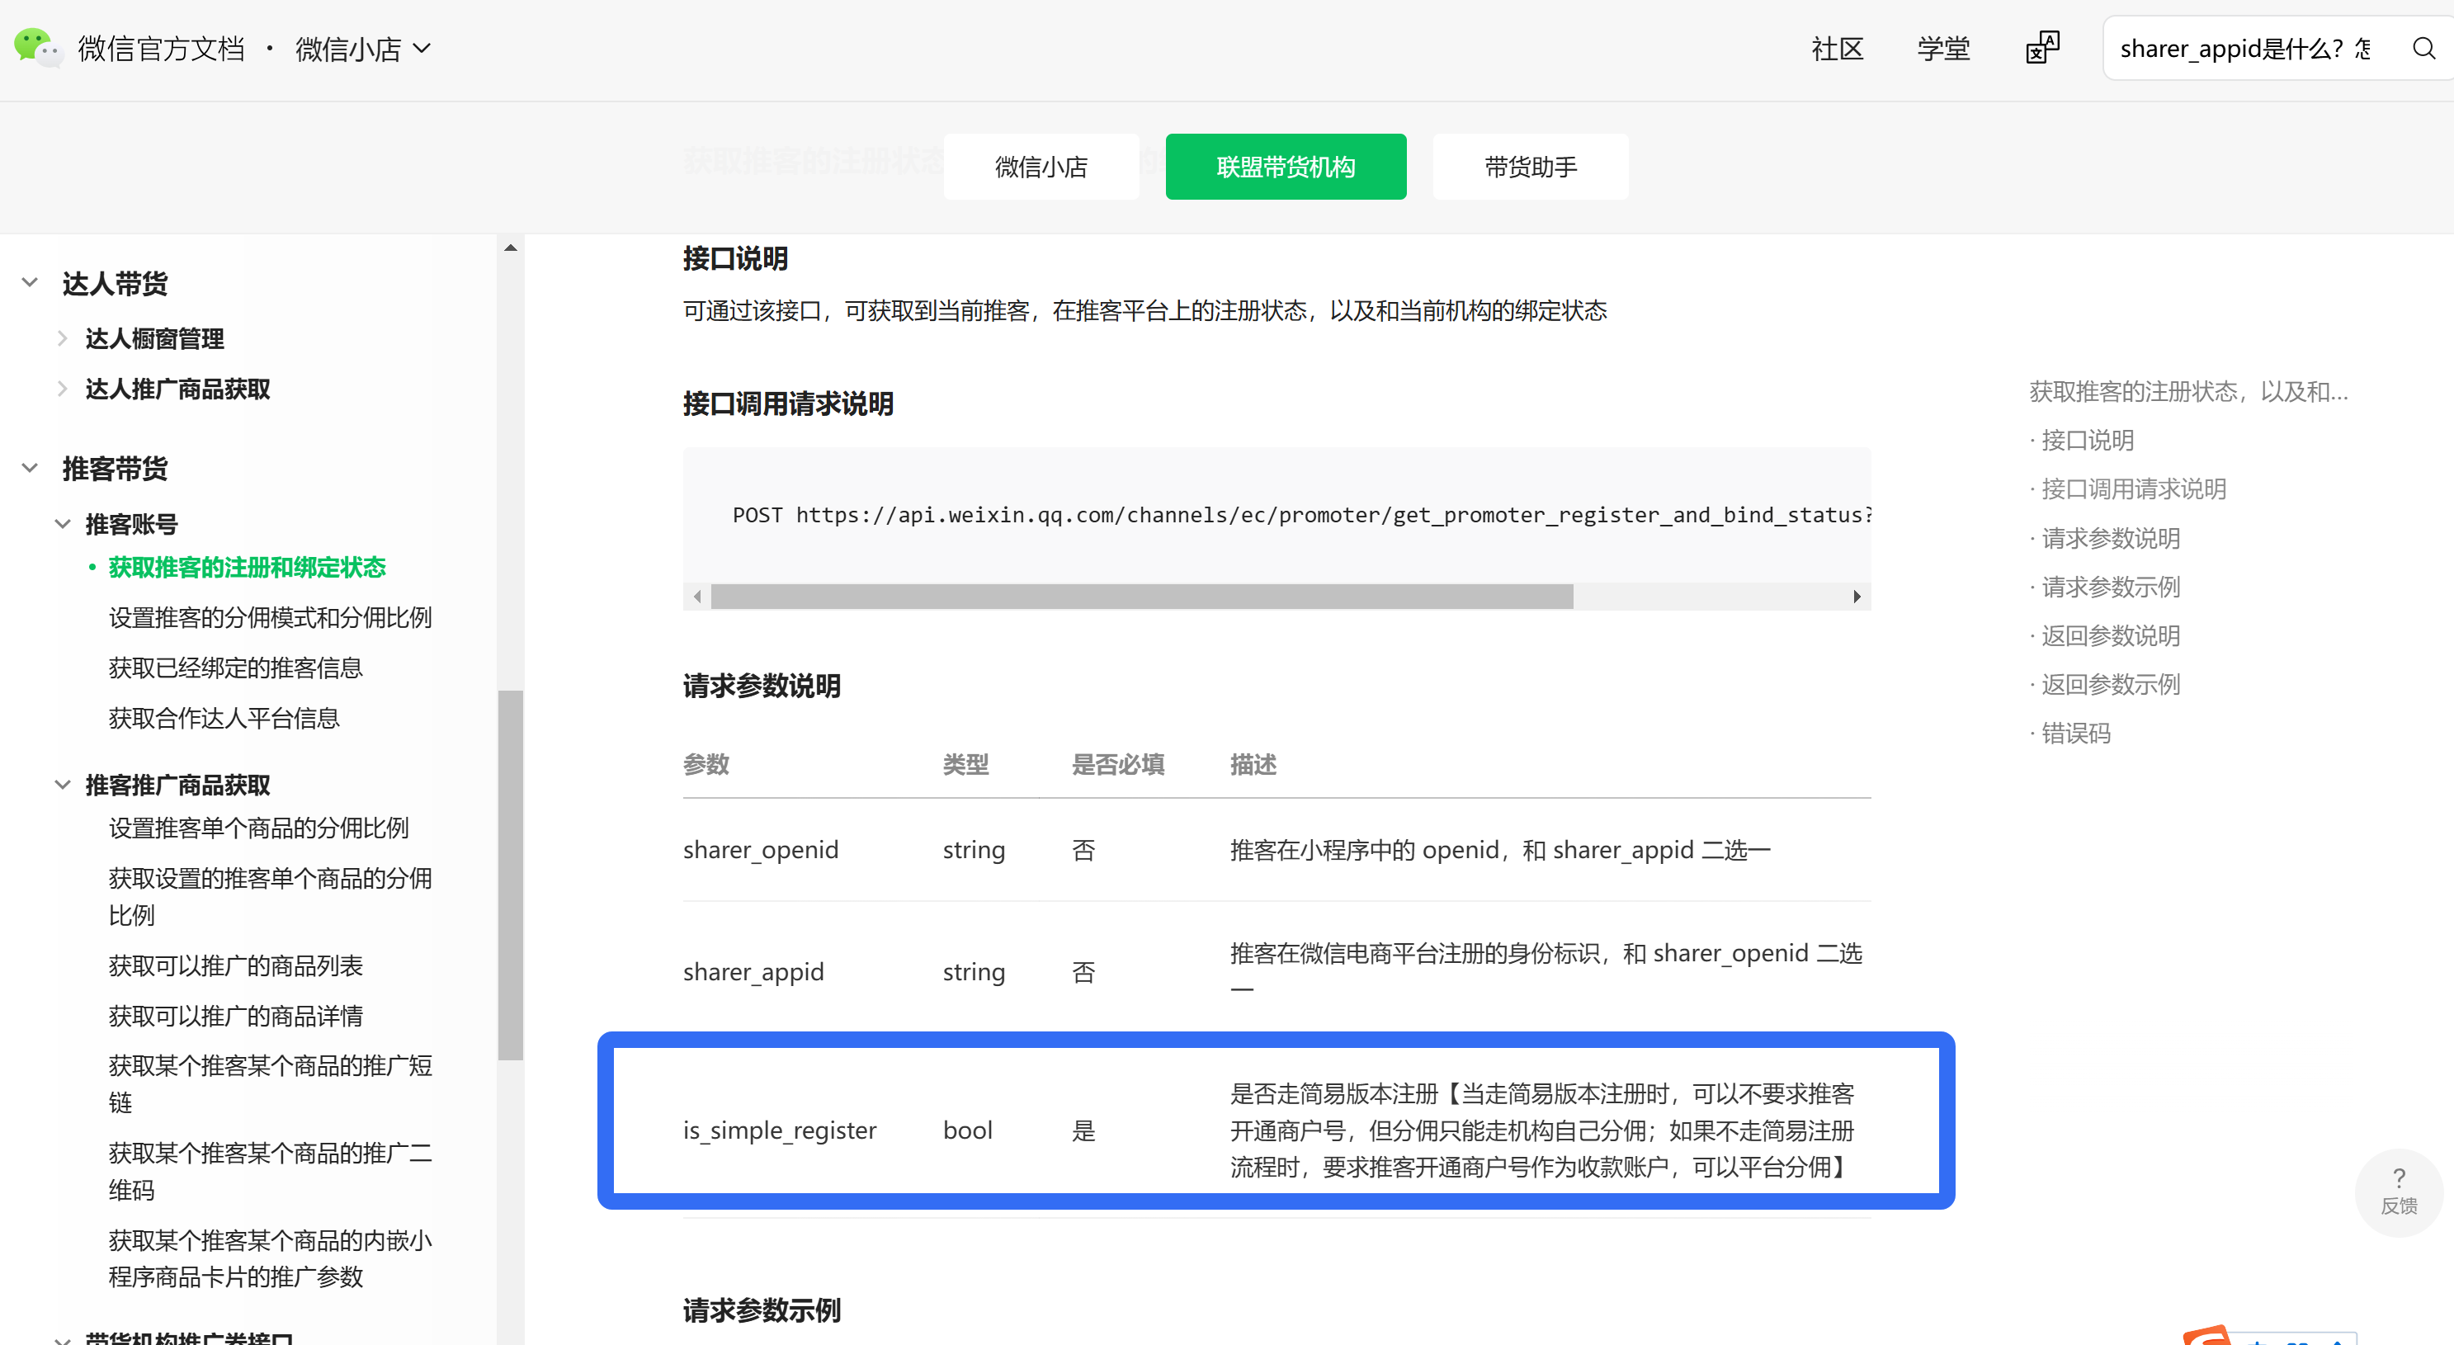Click the sidebar vertical scrollbar thumb

click(511, 875)
